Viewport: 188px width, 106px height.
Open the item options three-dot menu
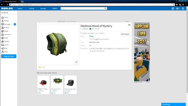tap(129, 25)
